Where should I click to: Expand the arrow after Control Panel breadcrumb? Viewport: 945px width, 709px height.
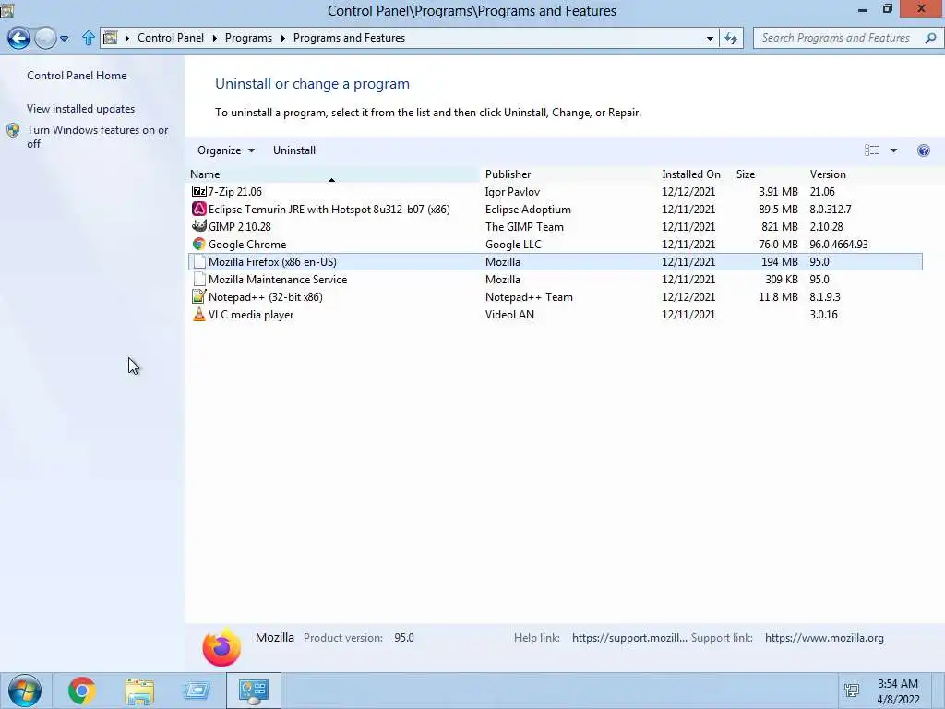[x=214, y=38]
